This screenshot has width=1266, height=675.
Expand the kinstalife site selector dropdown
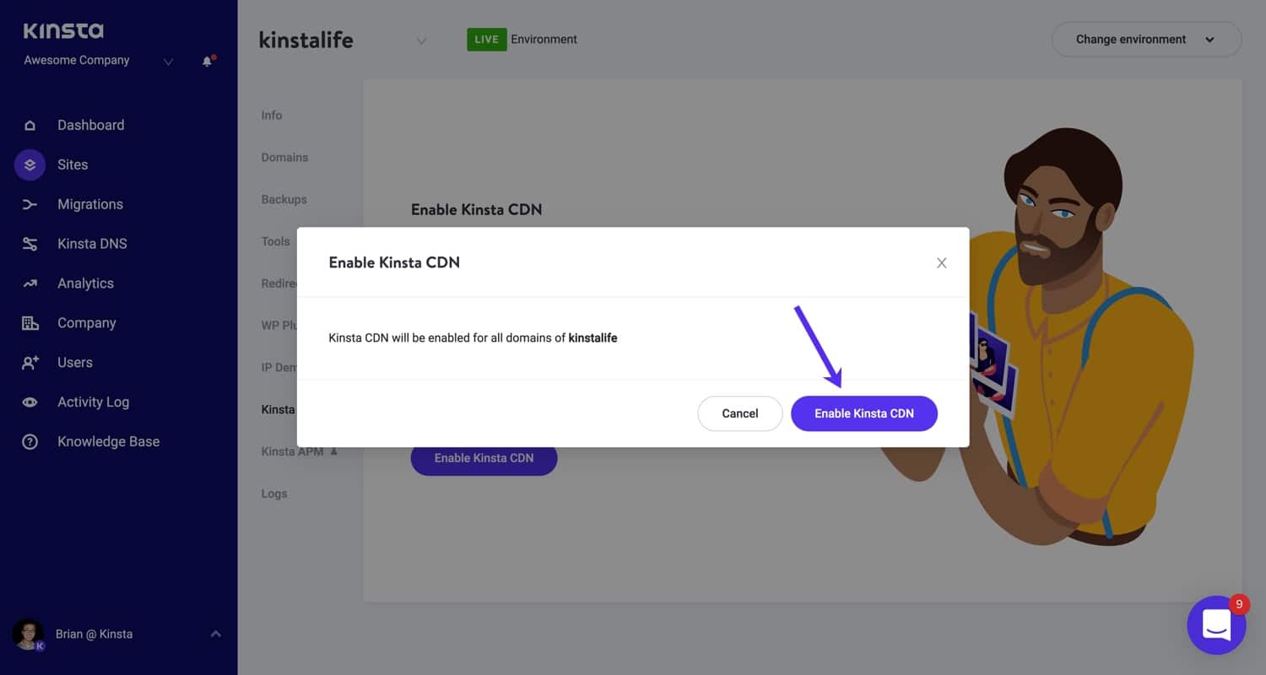(x=421, y=40)
